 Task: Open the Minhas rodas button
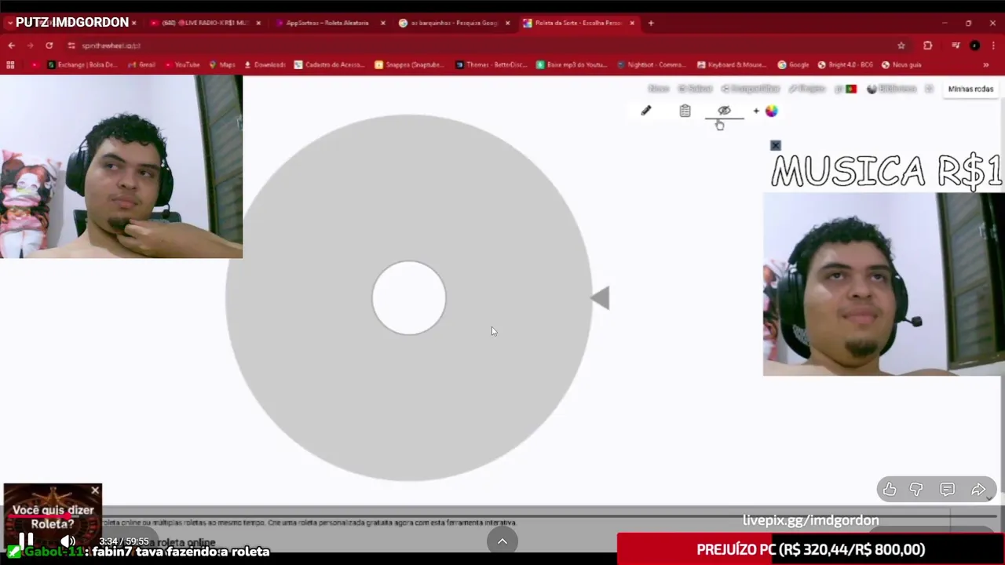point(970,89)
